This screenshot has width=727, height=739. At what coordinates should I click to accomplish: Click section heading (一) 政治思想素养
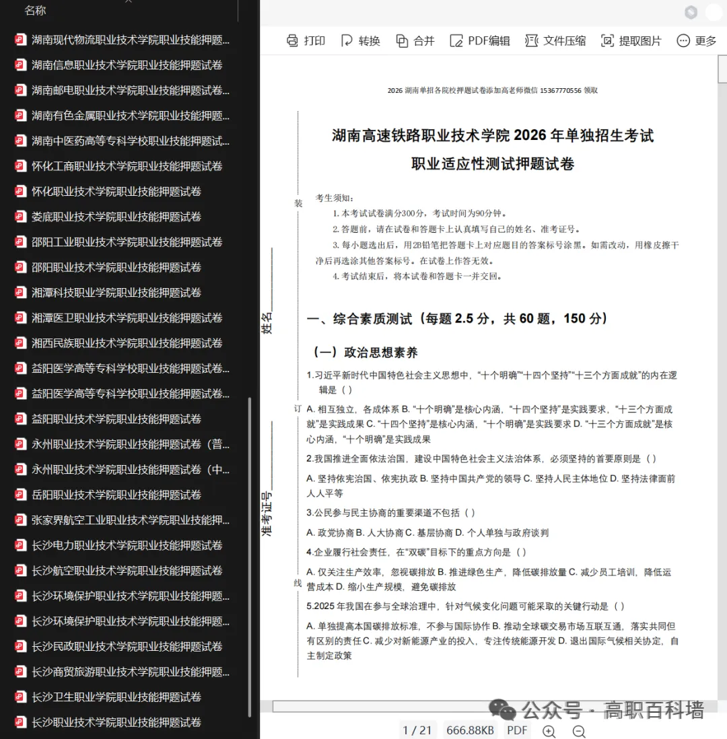click(366, 353)
